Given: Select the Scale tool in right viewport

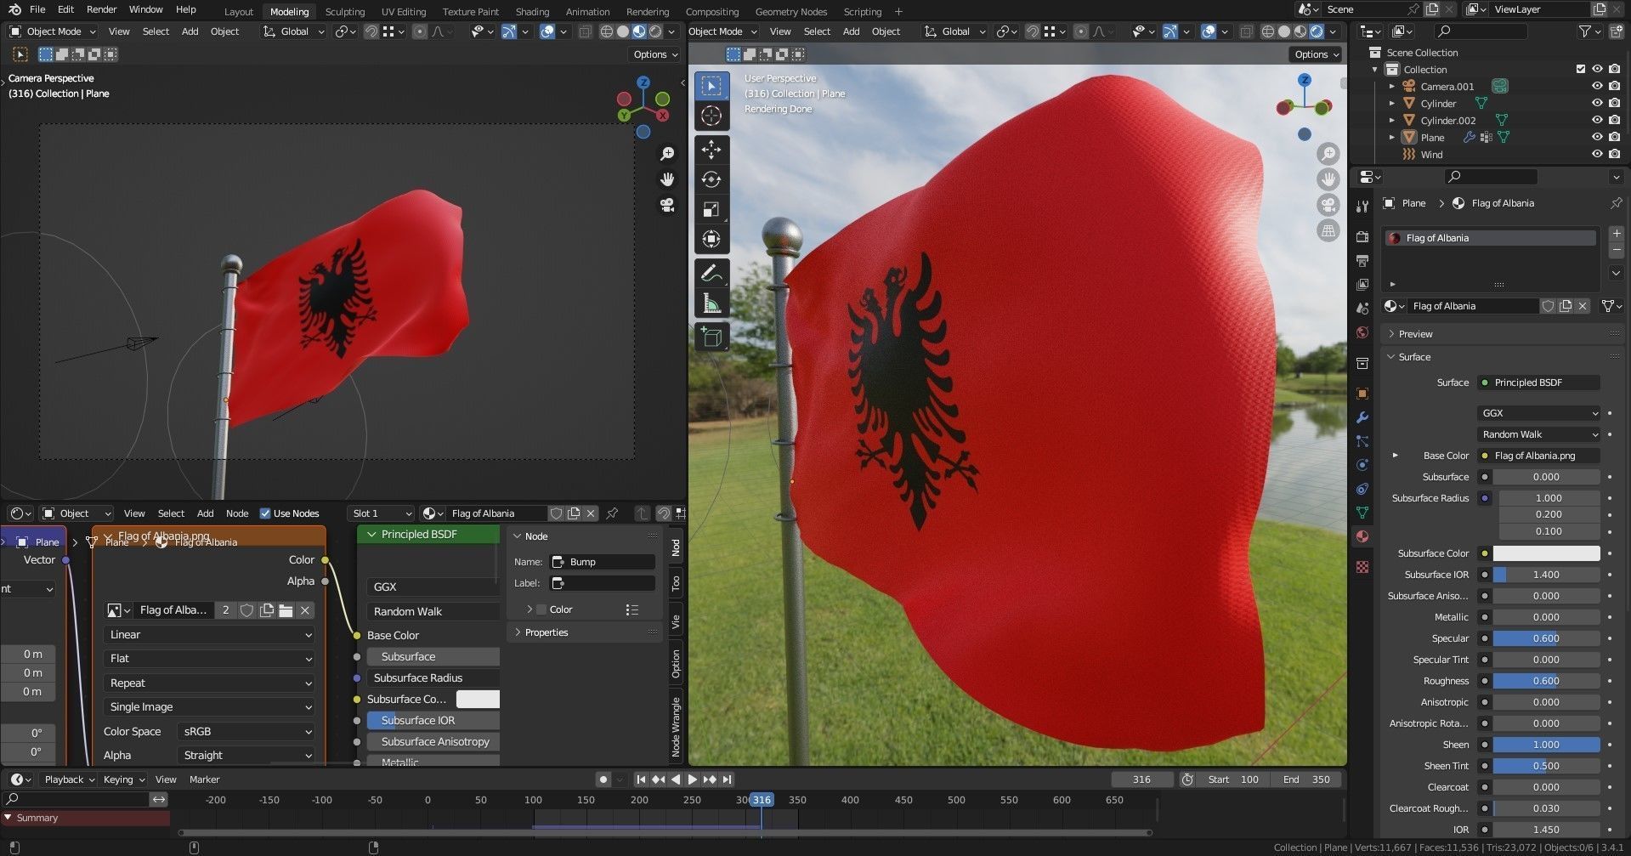Looking at the screenshot, I should pyautogui.click(x=711, y=209).
